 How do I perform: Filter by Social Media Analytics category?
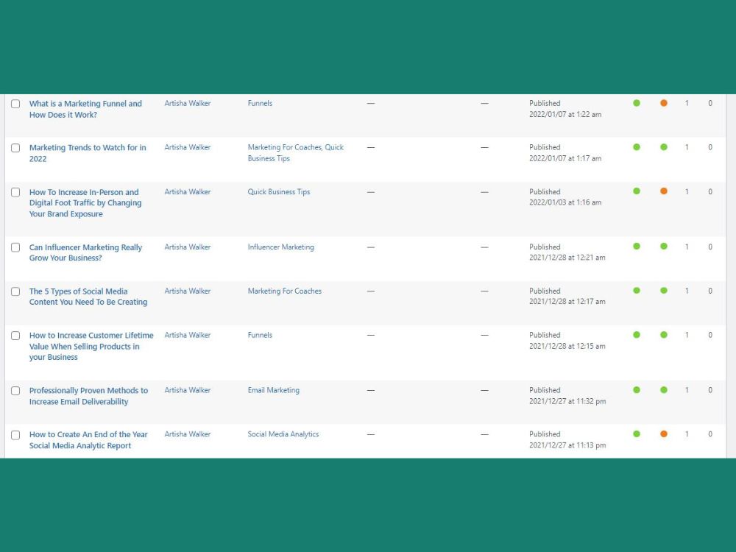click(283, 434)
